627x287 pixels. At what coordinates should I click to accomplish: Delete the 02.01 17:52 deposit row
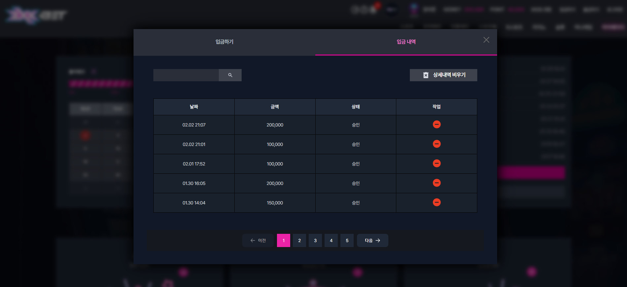(437, 163)
